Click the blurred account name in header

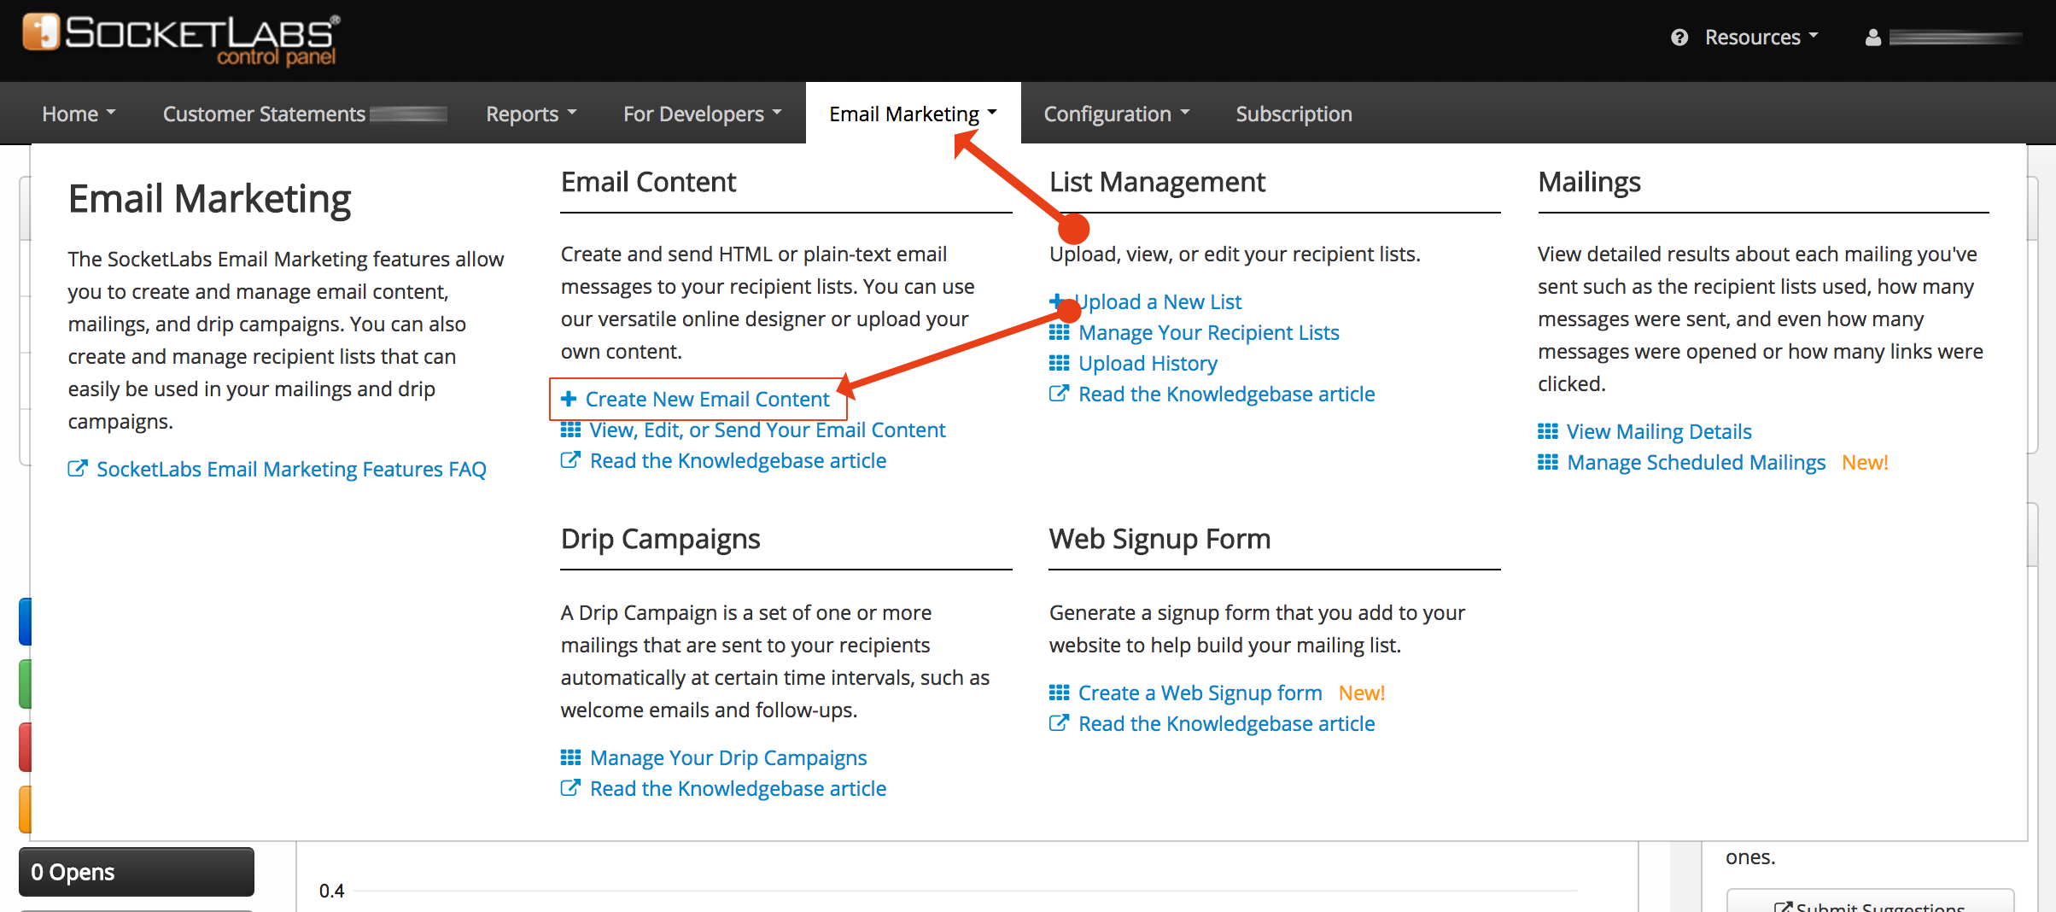[1955, 38]
